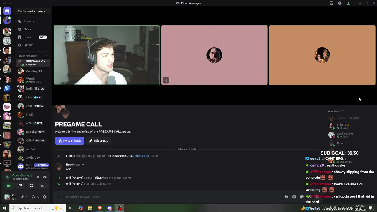Focus the streamer's webcam video tile

(107, 55)
